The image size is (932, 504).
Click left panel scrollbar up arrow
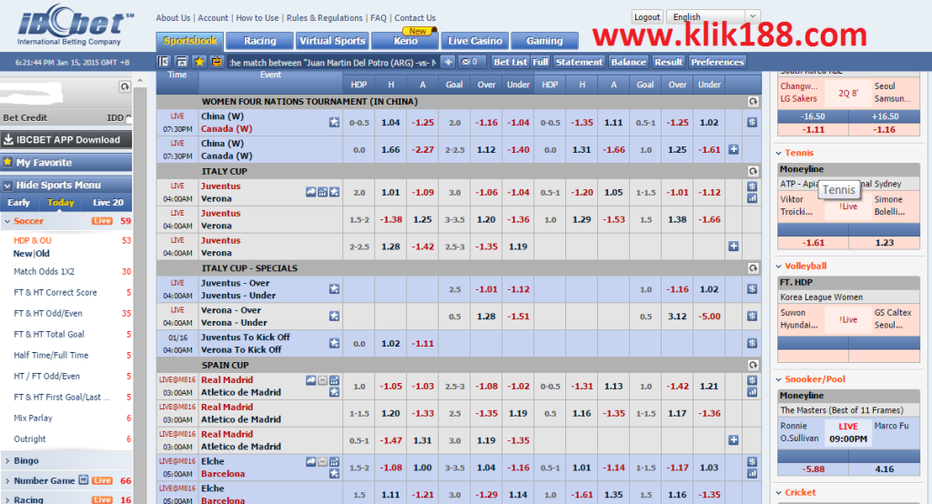point(140,80)
